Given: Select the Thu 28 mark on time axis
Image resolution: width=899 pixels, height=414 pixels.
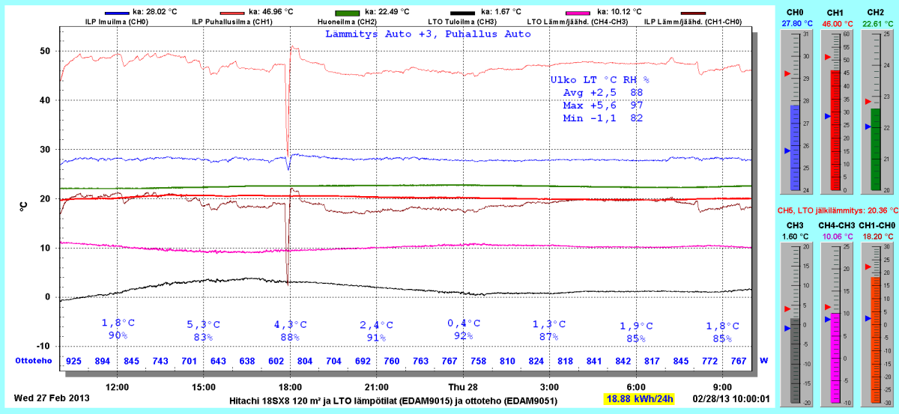Looking at the screenshot, I should click(463, 387).
